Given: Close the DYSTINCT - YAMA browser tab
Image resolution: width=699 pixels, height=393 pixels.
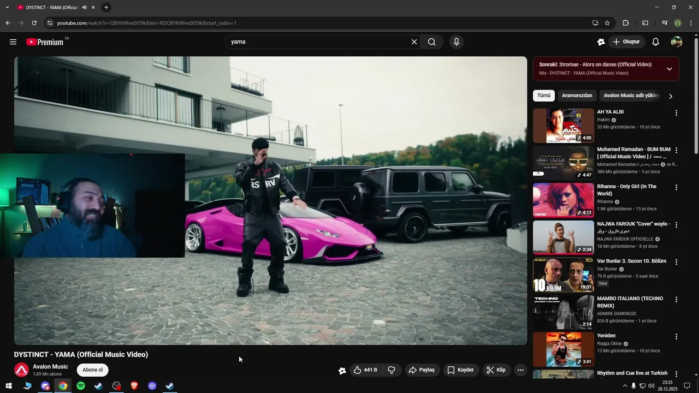Looking at the screenshot, I should tap(93, 7).
